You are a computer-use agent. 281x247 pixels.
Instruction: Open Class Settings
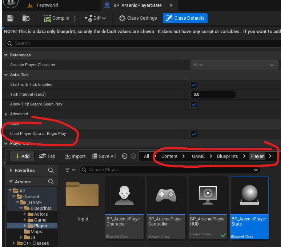point(138,18)
